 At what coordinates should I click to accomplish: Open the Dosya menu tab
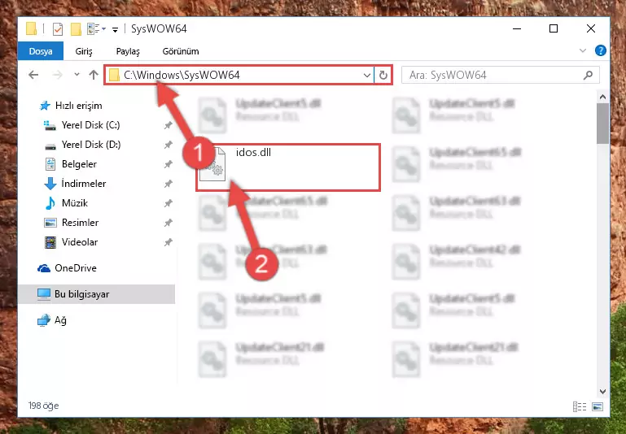(x=41, y=51)
